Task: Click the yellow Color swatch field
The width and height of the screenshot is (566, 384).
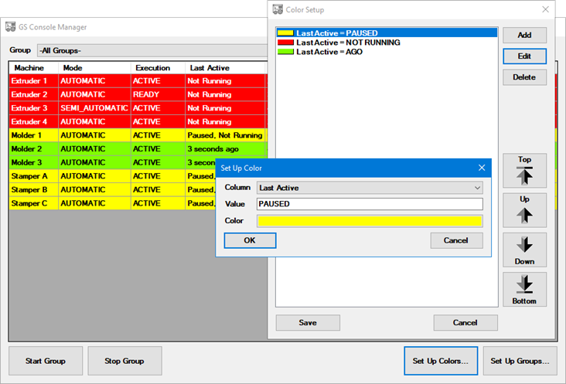Action: tap(369, 221)
